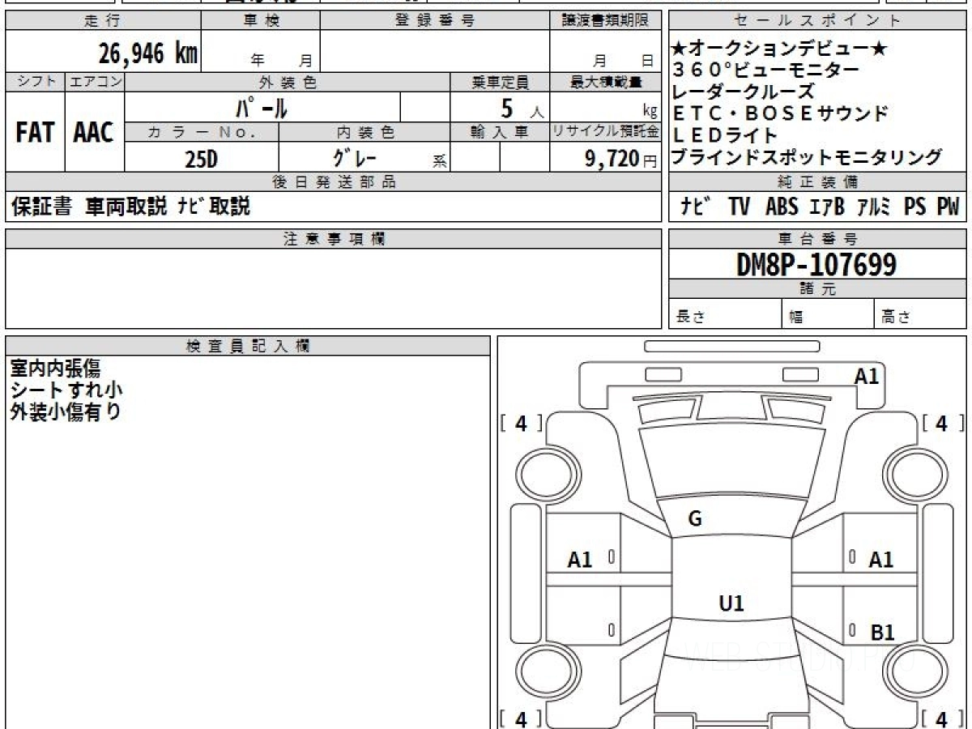Select the AAC air conditioner value
Screen dimensions: 972x729
coord(95,132)
